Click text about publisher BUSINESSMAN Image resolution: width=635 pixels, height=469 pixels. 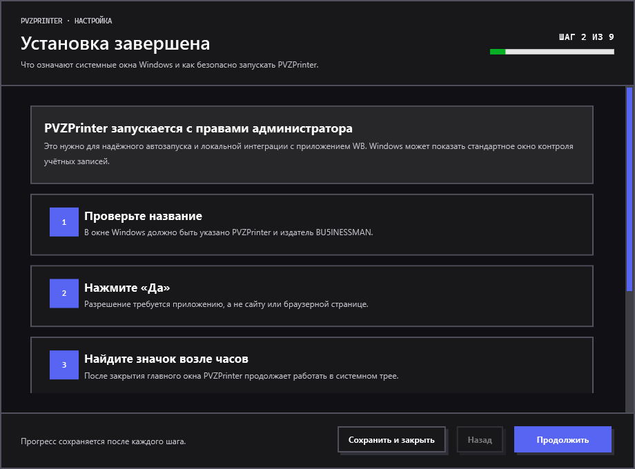tap(228, 232)
